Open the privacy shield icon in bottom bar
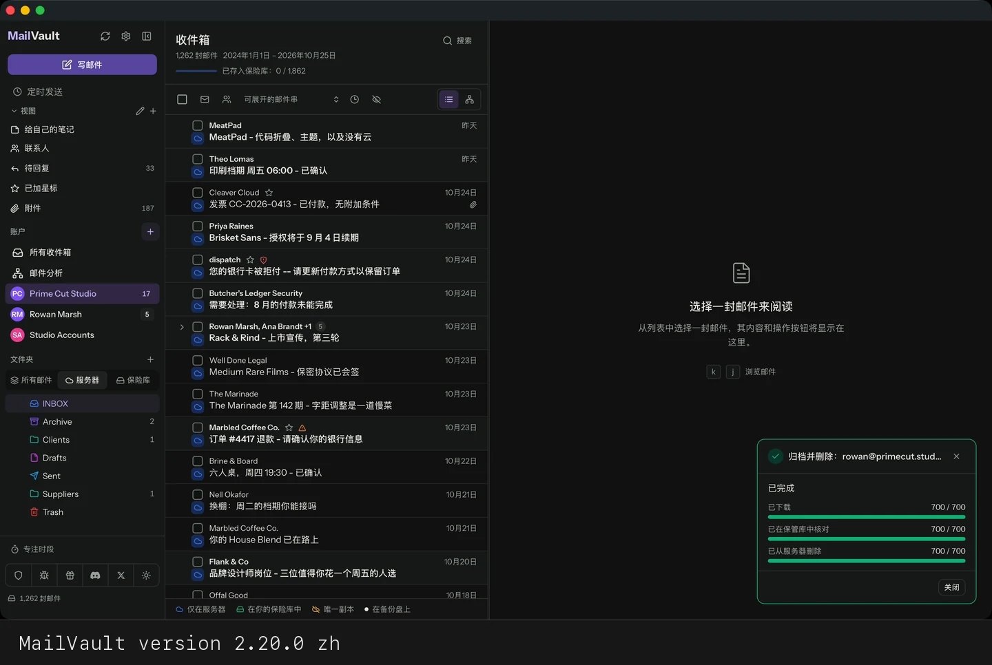 19,576
